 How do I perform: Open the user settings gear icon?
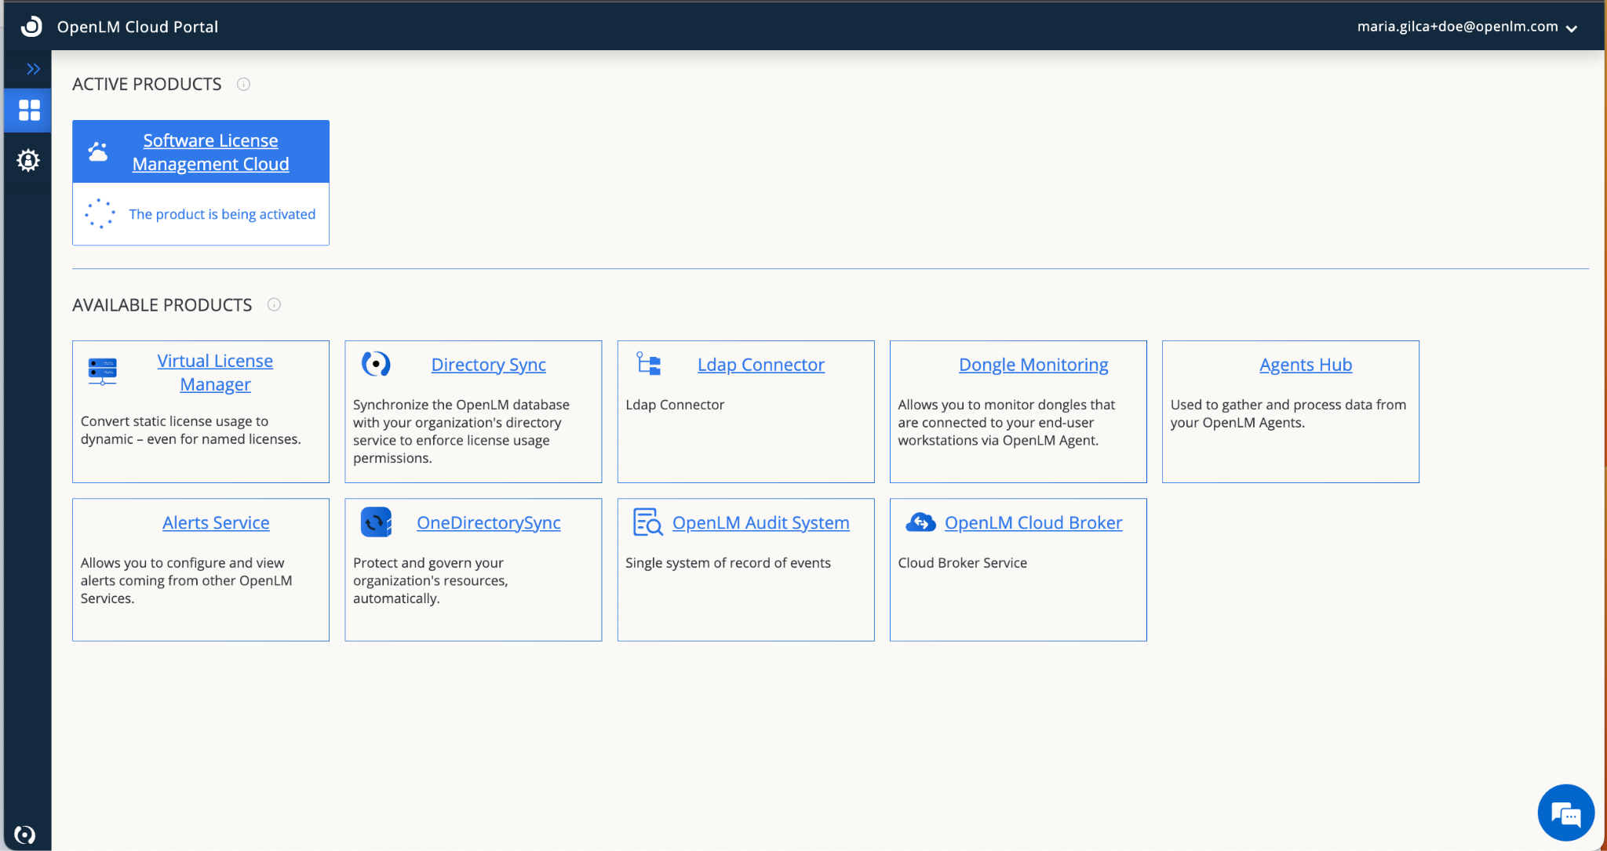click(x=28, y=161)
